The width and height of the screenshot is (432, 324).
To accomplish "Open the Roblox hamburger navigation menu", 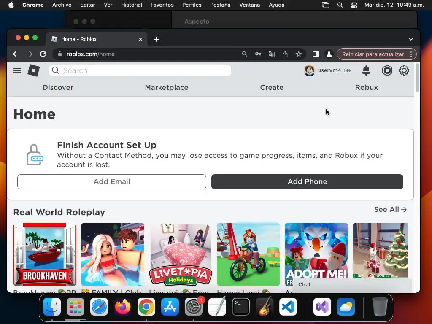I will click(x=17, y=70).
